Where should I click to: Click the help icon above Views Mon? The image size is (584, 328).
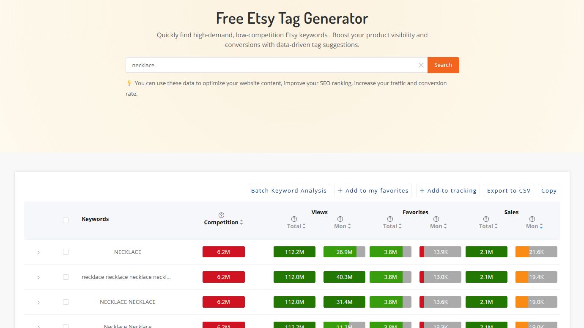click(x=340, y=219)
